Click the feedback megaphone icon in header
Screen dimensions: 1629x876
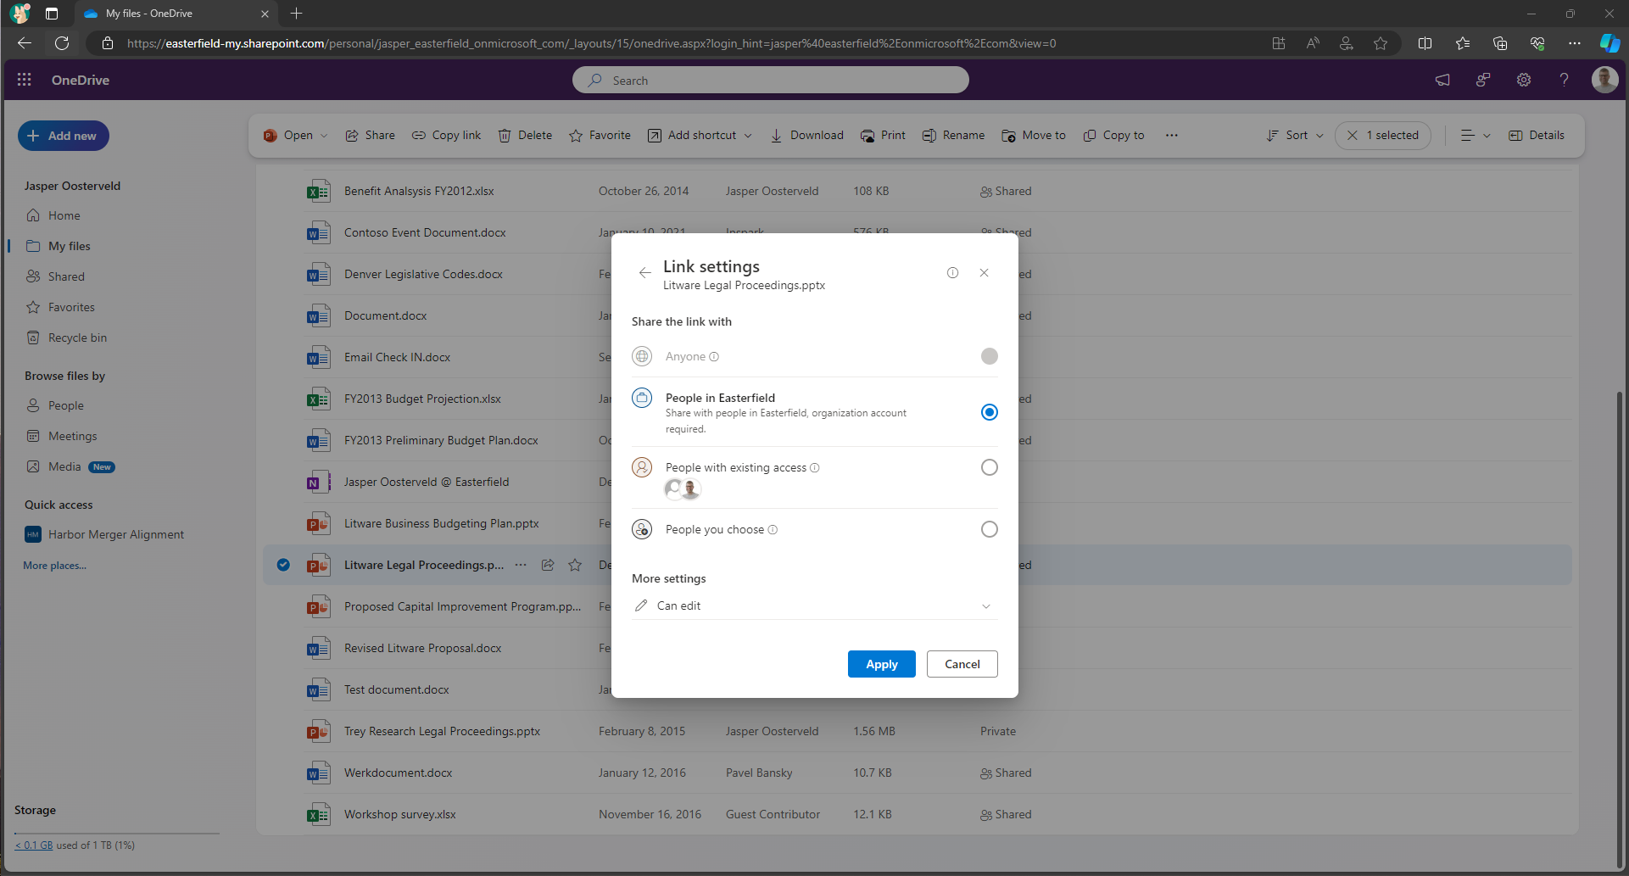[x=1442, y=80]
